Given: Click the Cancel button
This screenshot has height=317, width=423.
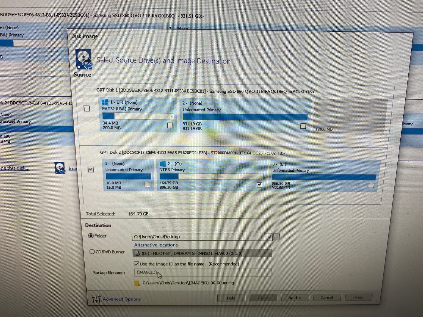Looking at the screenshot, I should click(327, 297).
